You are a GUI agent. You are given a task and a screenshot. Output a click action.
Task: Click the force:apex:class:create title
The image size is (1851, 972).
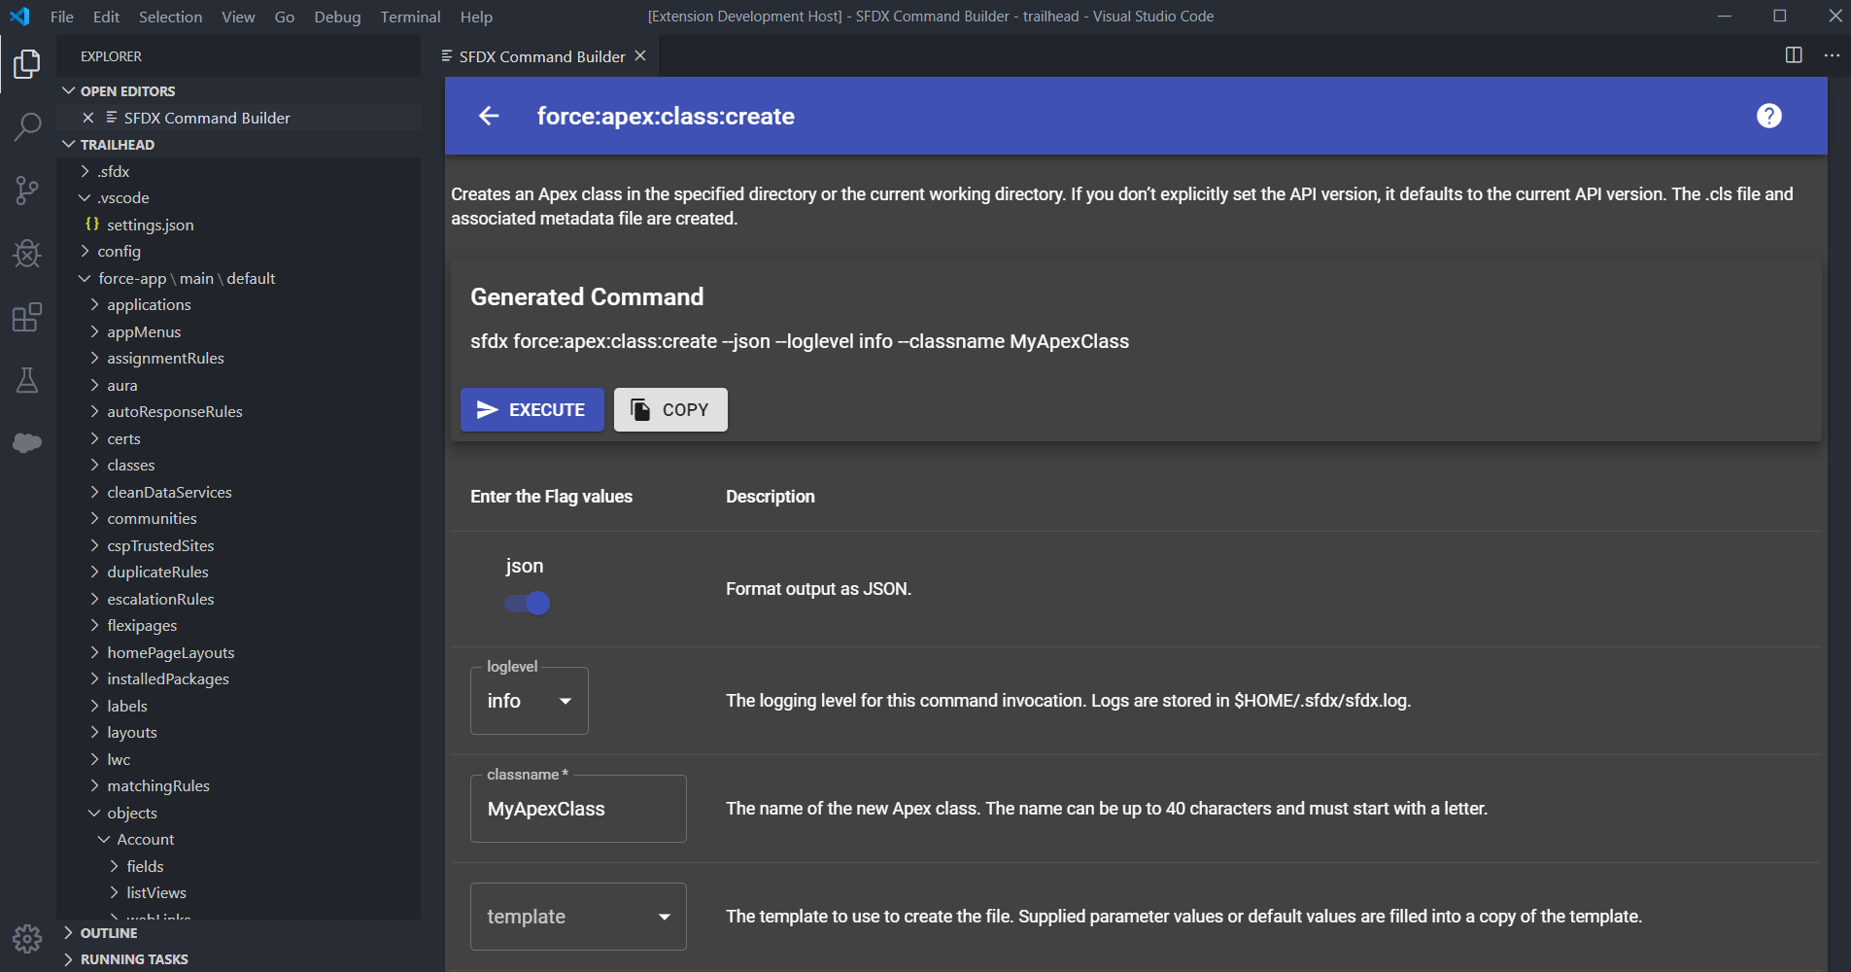tap(666, 116)
